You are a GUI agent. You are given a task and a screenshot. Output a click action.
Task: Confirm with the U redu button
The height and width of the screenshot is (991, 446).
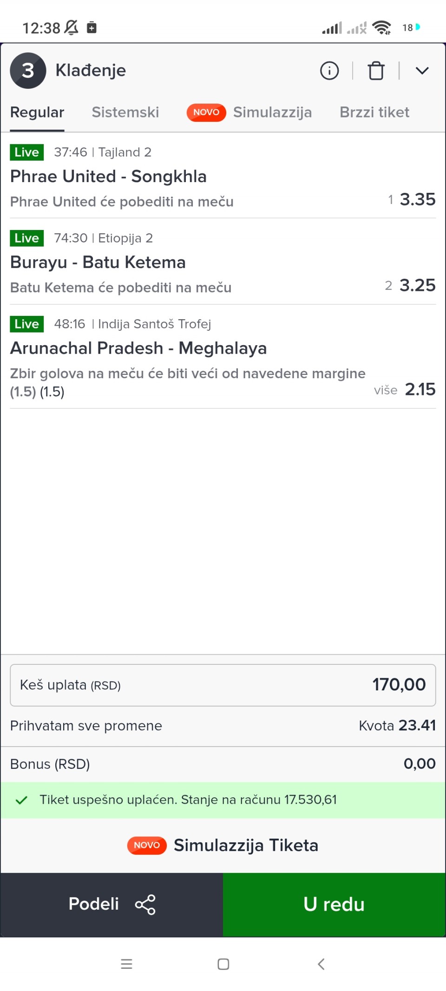[x=334, y=904]
